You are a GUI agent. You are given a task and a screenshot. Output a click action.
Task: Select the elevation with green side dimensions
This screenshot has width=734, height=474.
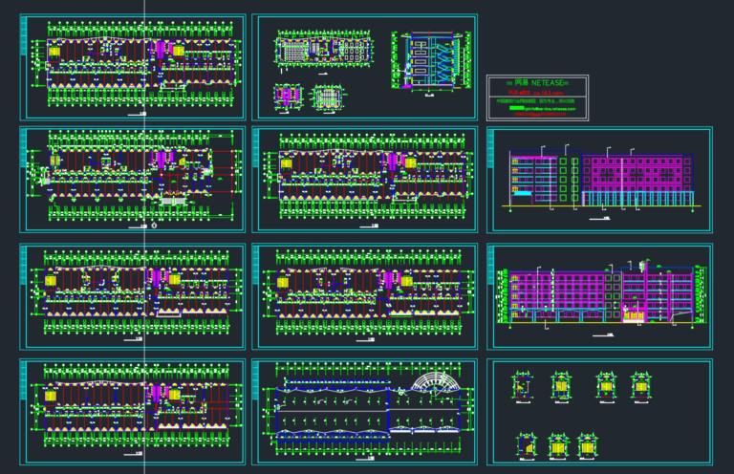point(601,294)
